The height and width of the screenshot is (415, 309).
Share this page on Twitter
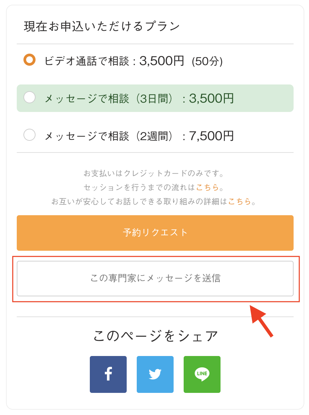[155, 374]
